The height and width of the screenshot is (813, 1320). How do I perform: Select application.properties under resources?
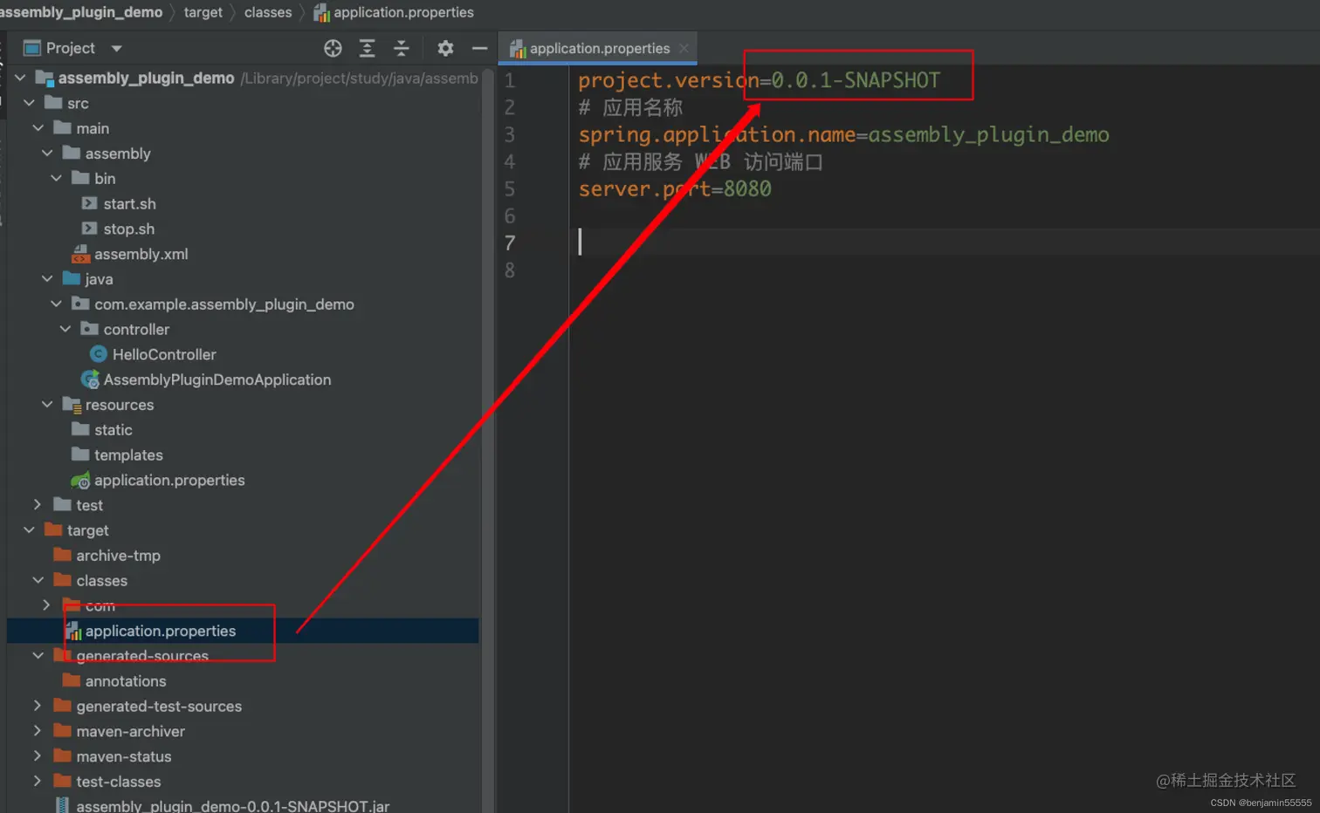click(x=169, y=480)
